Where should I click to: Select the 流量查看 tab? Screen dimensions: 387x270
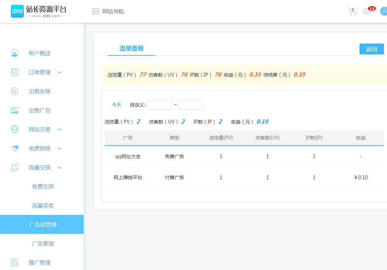[x=131, y=49]
